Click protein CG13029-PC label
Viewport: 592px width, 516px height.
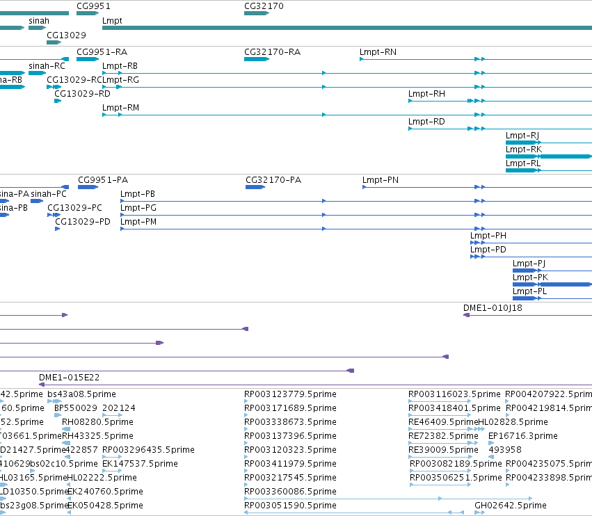click(x=74, y=208)
